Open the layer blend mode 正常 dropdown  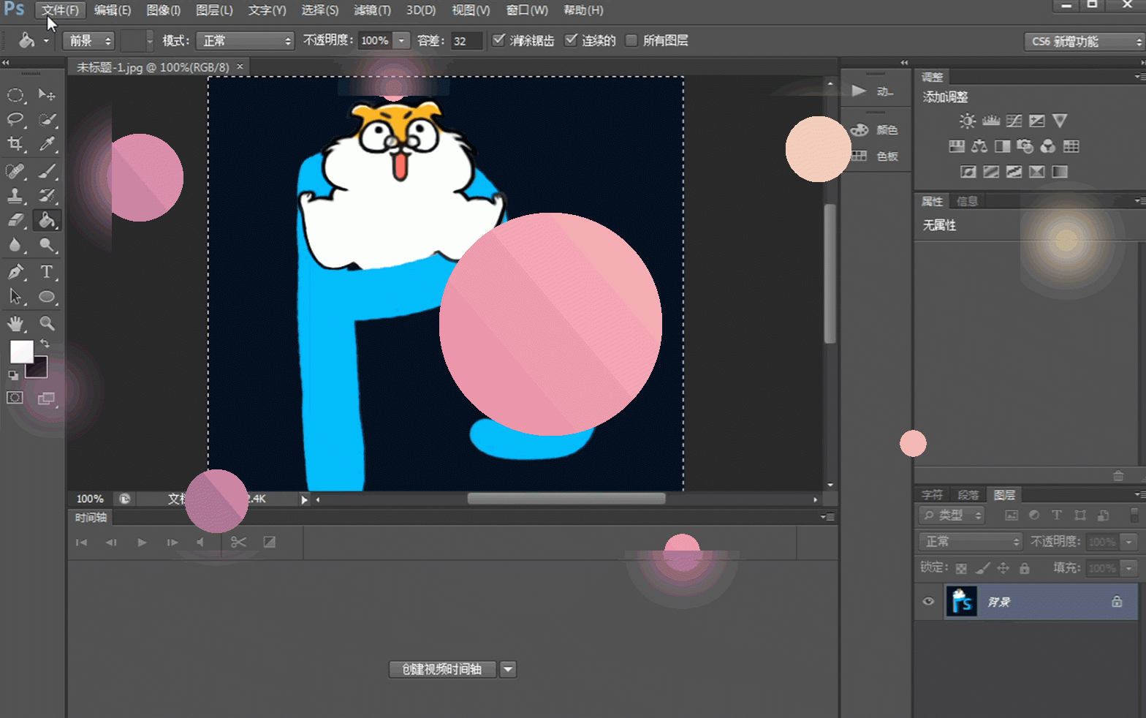970,542
